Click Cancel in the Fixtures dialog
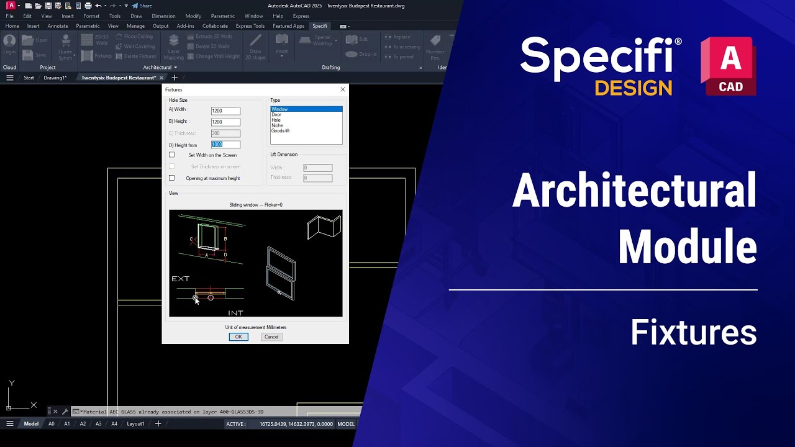 click(x=271, y=336)
